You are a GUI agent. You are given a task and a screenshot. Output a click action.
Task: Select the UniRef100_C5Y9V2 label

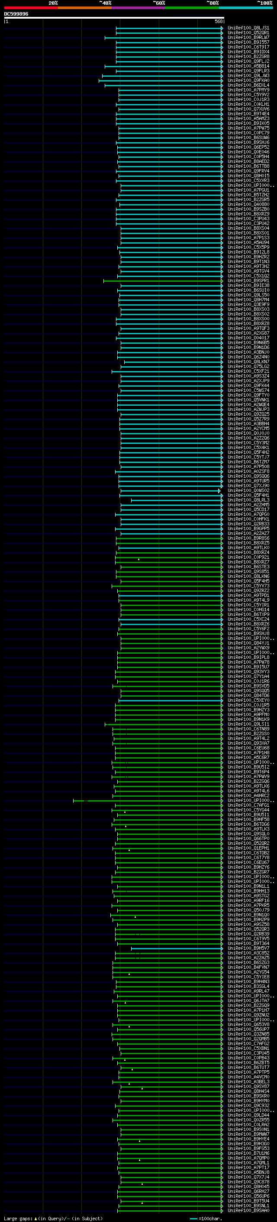pyautogui.click(x=248, y=95)
